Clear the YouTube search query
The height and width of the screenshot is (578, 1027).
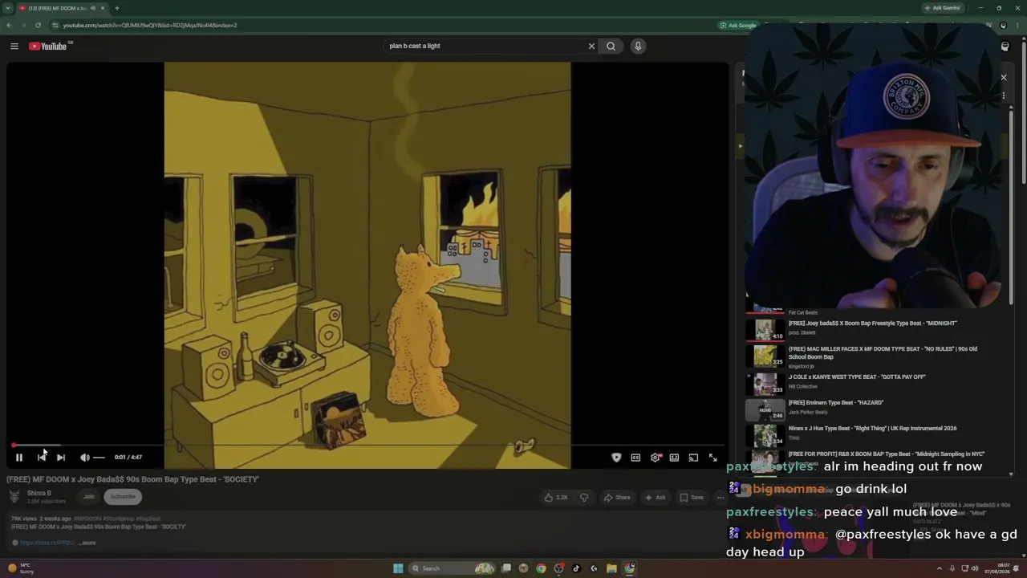[x=592, y=47]
